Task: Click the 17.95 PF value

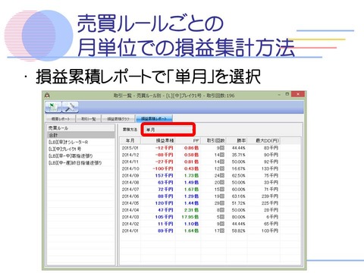Action: [190, 217]
